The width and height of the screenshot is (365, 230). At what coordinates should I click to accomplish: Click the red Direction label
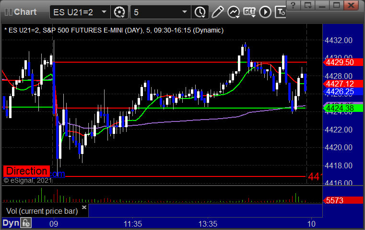(x=26, y=171)
